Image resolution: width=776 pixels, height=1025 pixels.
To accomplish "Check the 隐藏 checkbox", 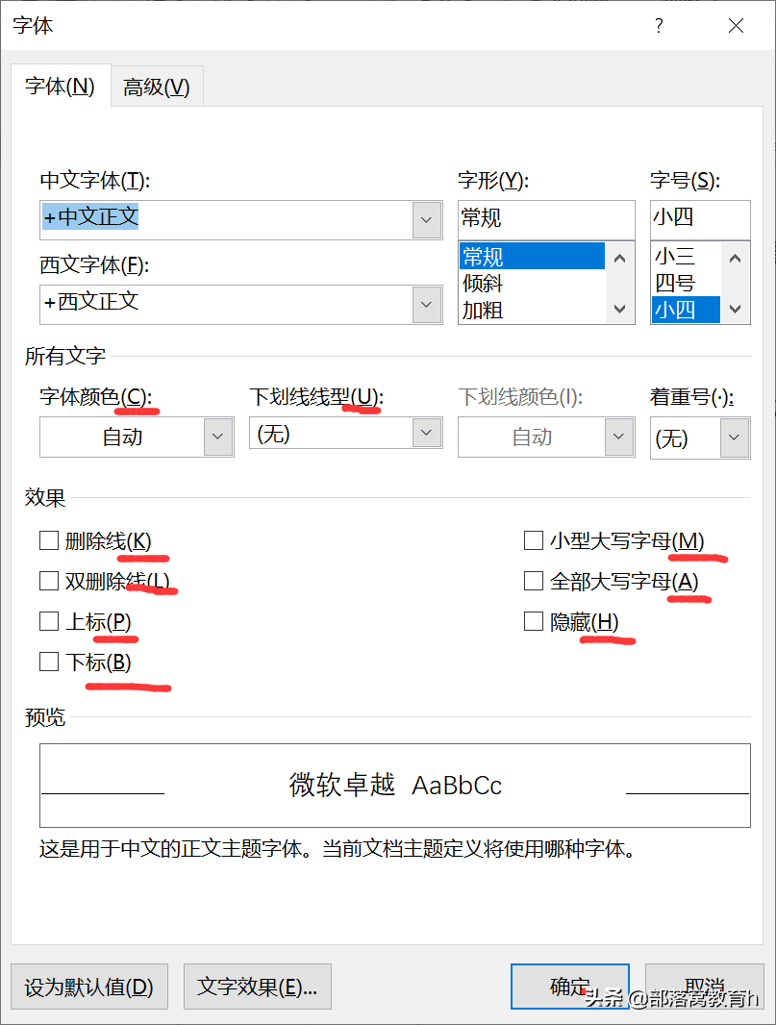I will tap(534, 621).
